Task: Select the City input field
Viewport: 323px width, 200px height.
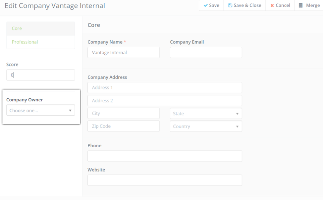Action: point(123,113)
